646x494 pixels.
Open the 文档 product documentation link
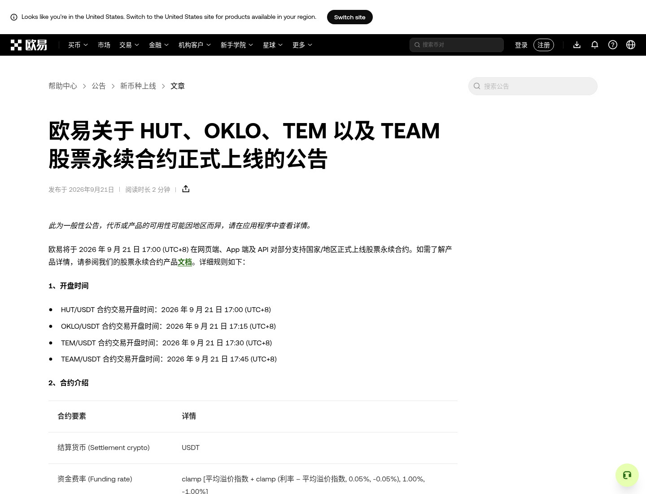pos(185,262)
